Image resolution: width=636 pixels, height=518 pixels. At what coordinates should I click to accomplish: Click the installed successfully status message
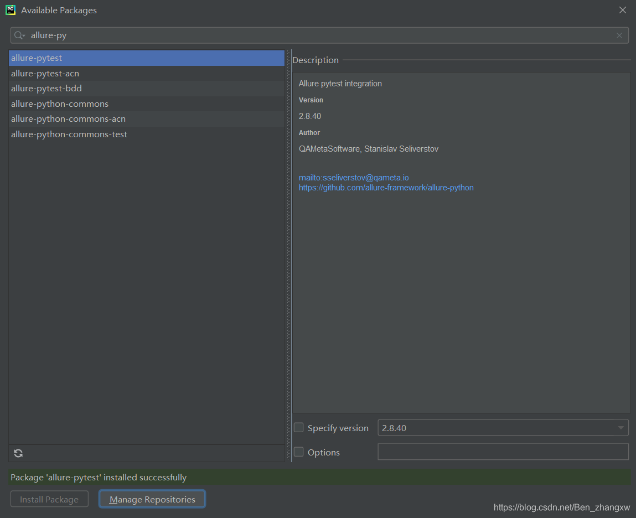coord(99,478)
